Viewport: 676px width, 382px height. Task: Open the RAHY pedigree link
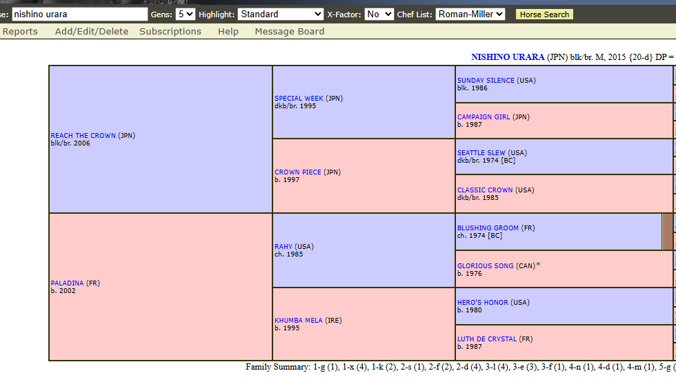tap(284, 247)
